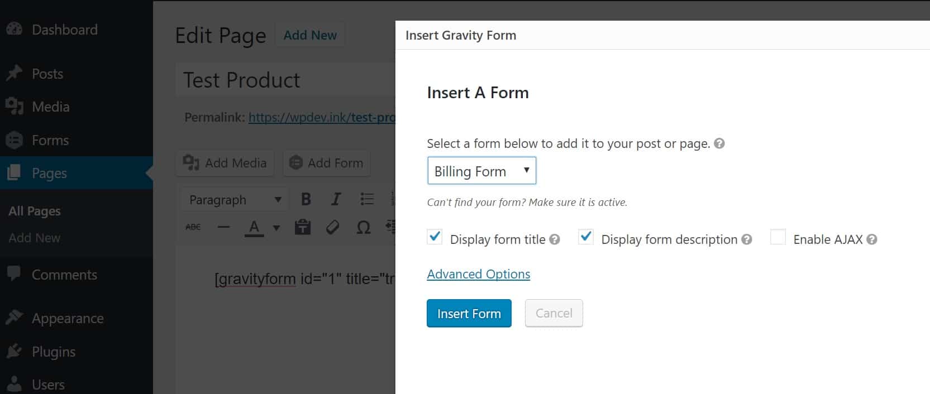Expand the text color dropdown arrow

pyautogui.click(x=275, y=227)
